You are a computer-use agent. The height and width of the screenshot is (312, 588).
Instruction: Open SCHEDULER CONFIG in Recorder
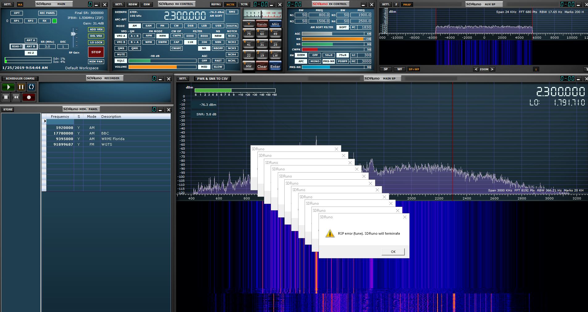[20, 79]
